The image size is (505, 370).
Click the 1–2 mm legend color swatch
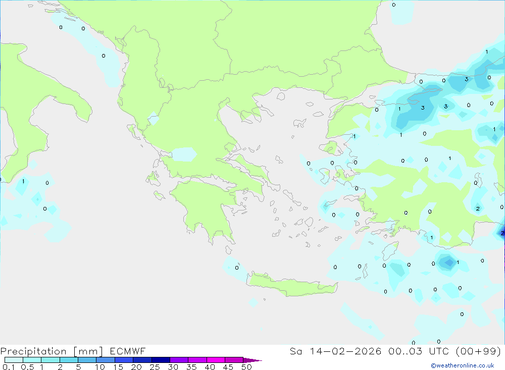(50, 360)
